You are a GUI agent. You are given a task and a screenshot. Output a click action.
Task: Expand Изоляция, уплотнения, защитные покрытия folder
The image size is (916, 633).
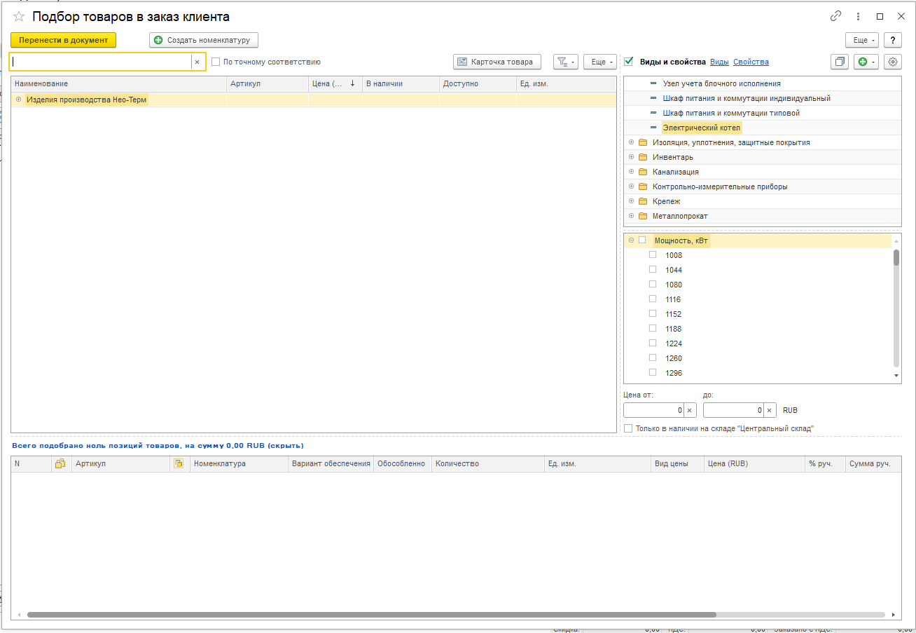[x=631, y=142]
